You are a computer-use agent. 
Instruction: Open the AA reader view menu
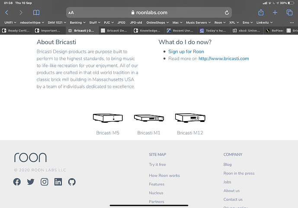click(x=71, y=13)
